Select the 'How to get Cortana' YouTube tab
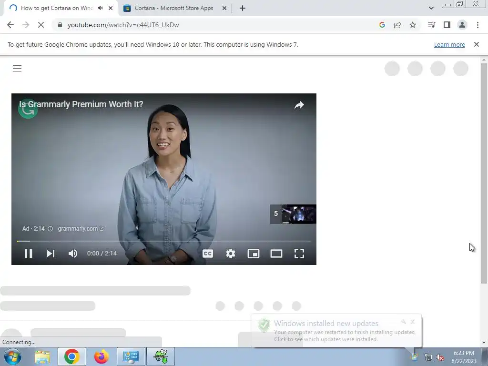 [57, 8]
